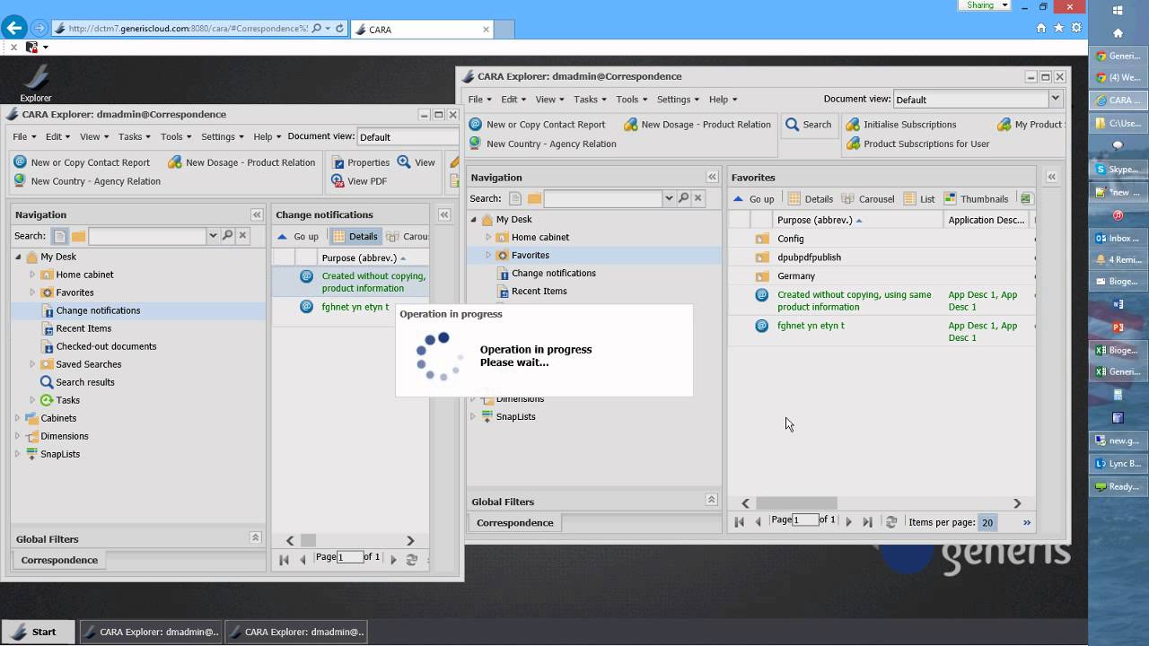Click Product Subscriptions for User

pyautogui.click(x=917, y=144)
